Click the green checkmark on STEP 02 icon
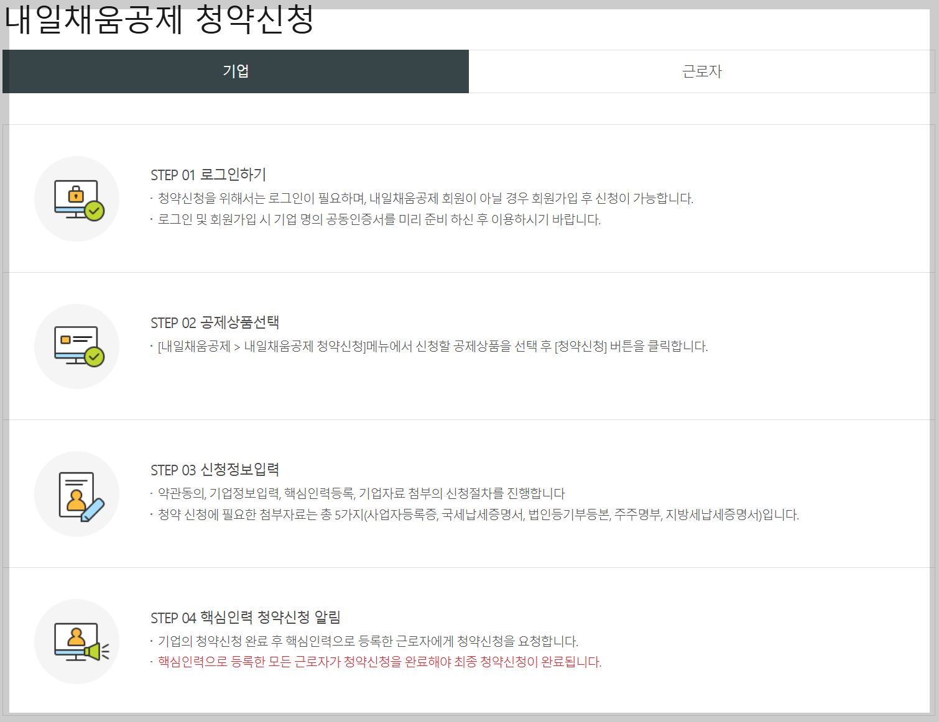 (x=94, y=355)
